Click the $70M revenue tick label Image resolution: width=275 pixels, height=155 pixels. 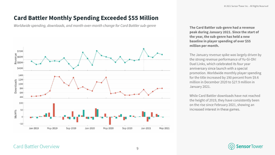[20, 51]
